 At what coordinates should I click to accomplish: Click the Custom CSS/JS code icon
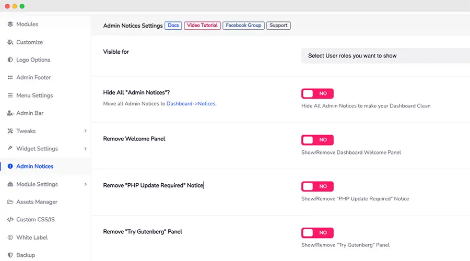click(x=10, y=220)
